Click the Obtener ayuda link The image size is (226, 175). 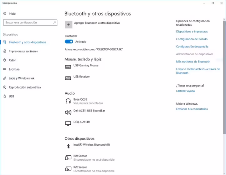[185, 91]
